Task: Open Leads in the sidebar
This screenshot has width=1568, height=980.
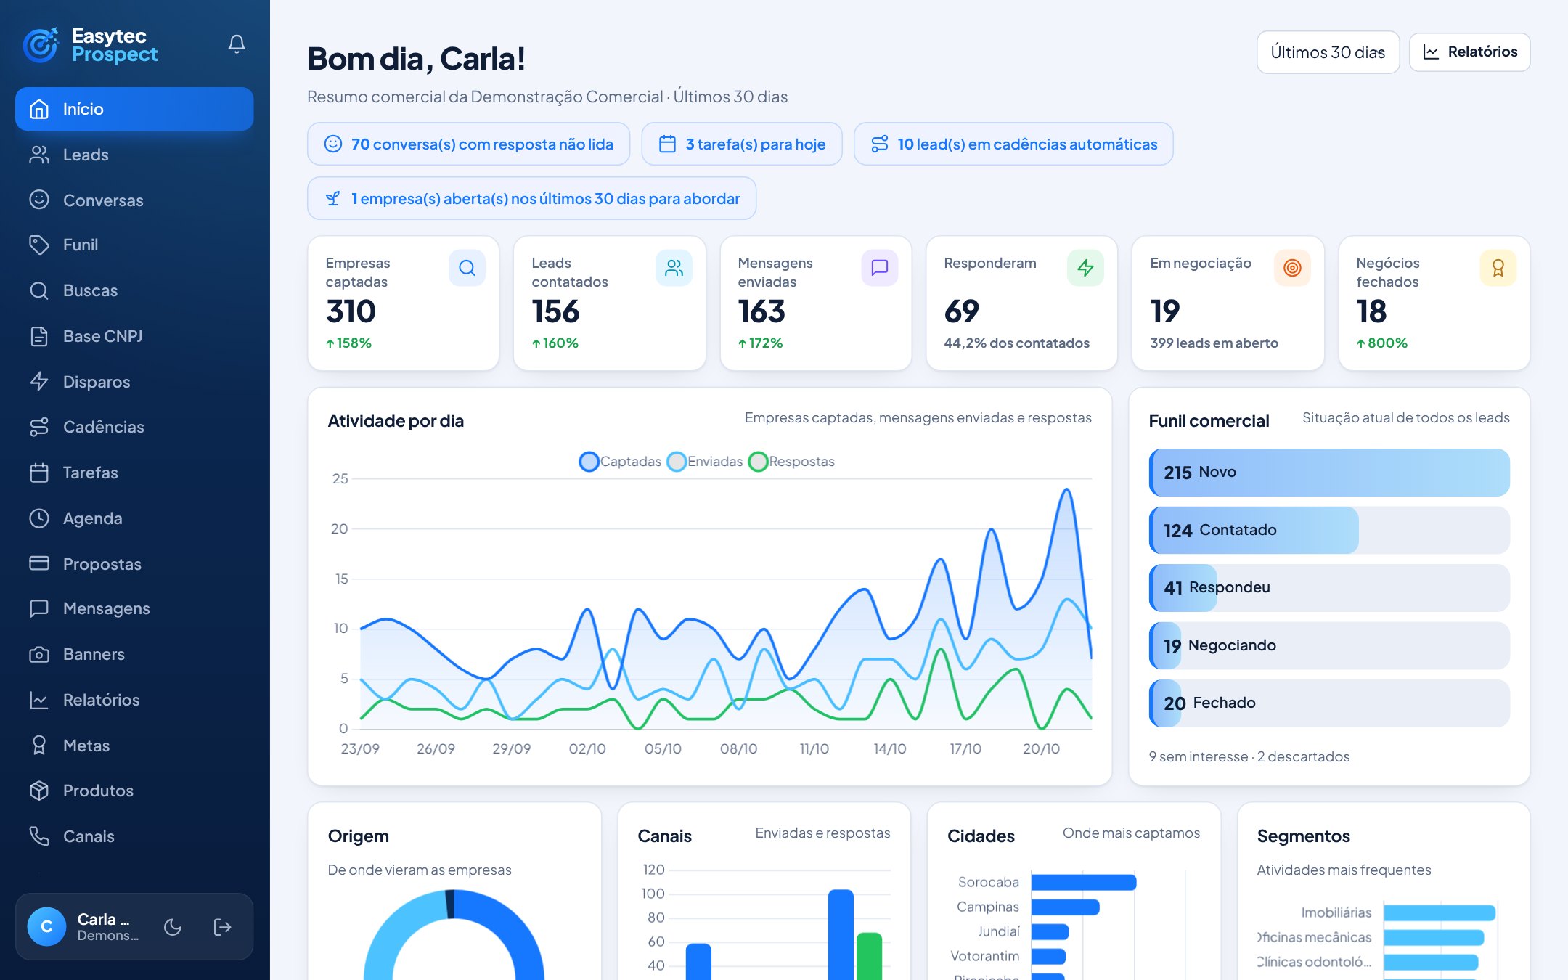Action: click(134, 155)
